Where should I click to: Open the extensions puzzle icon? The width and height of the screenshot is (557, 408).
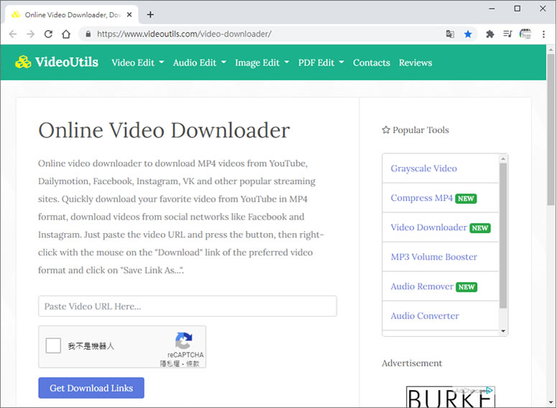pyautogui.click(x=490, y=34)
